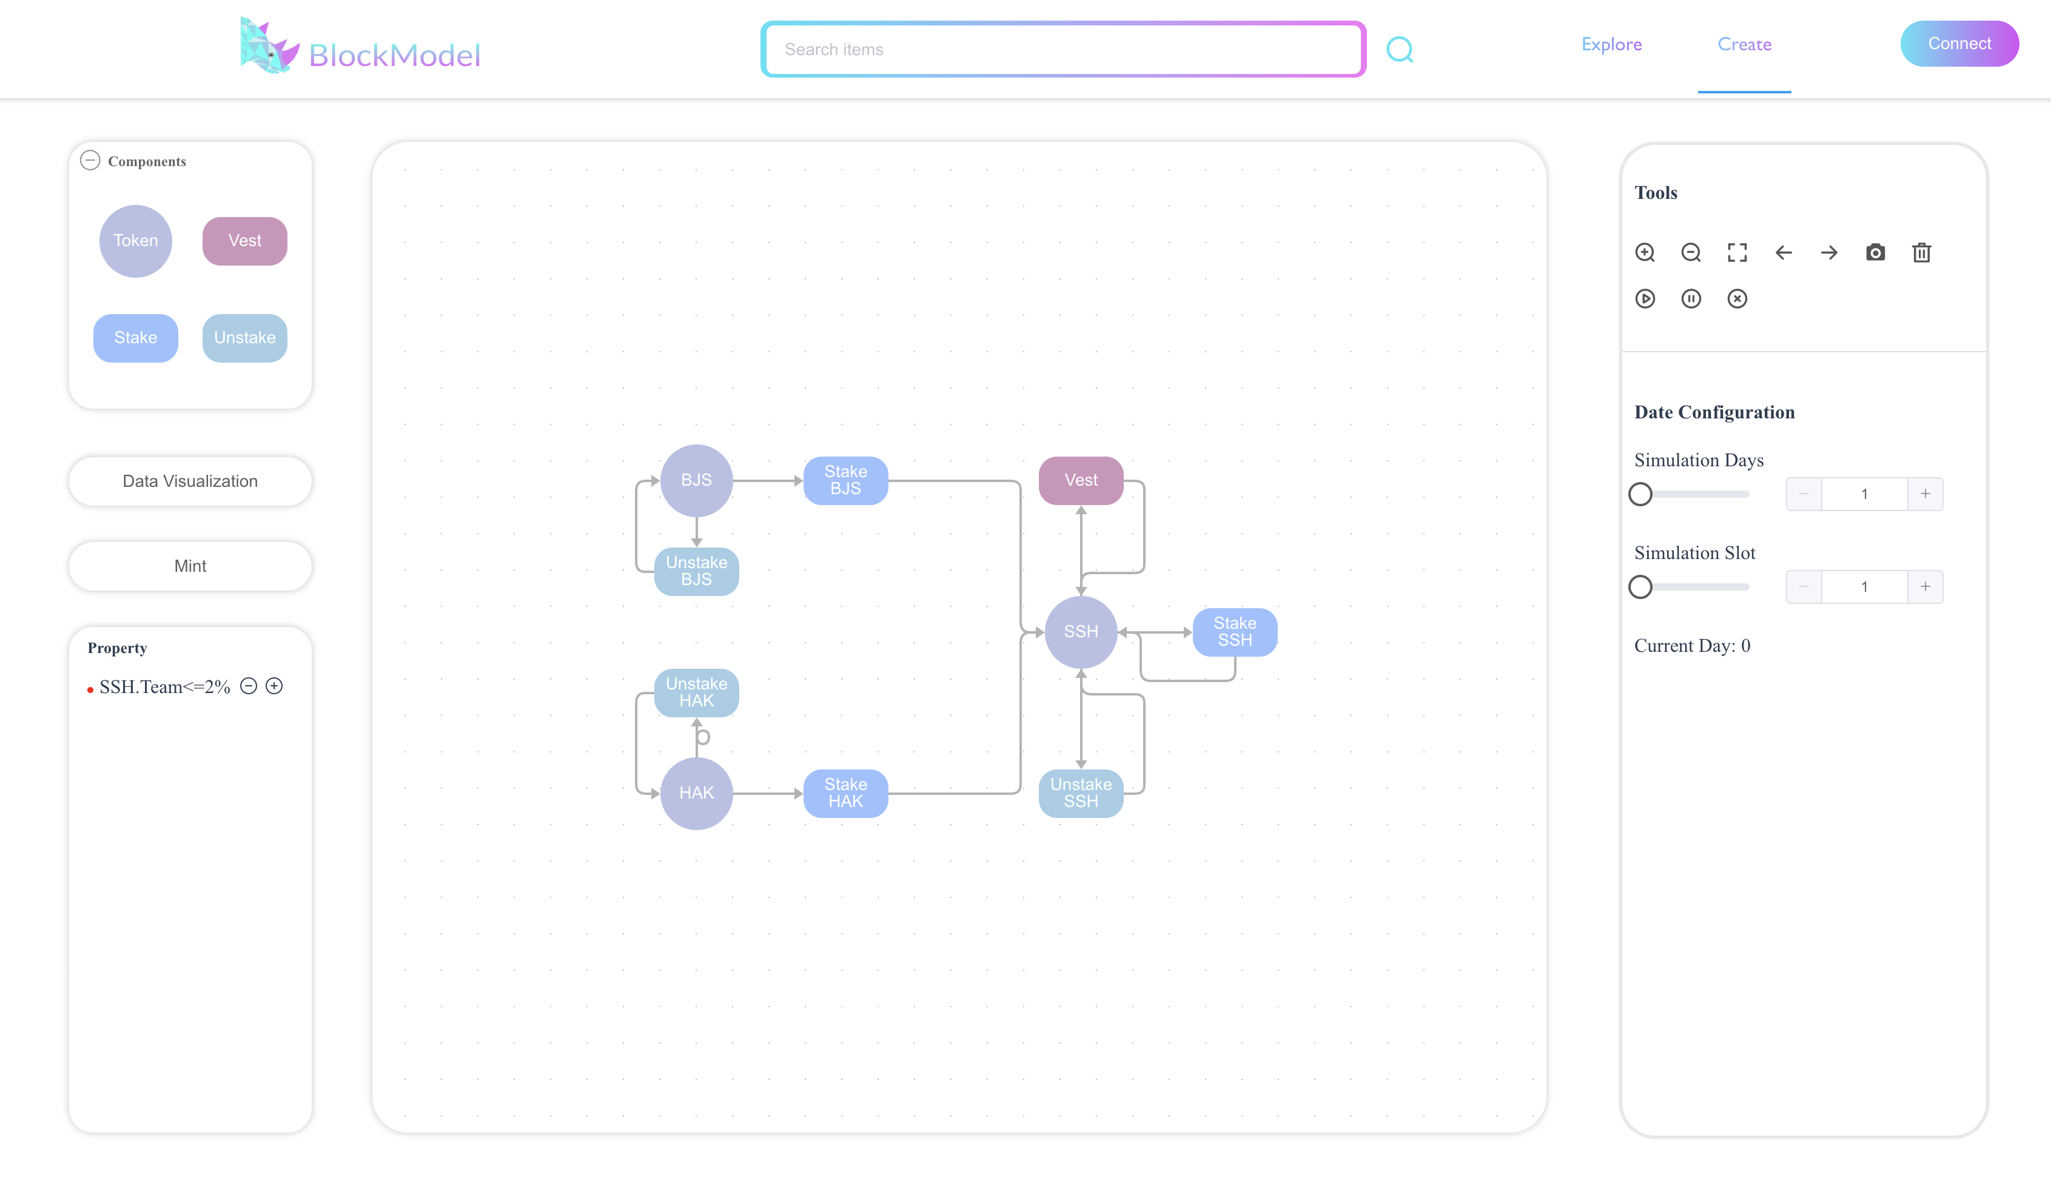Remove the SSH.Team<=2% property with minus icon
The image size is (2051, 1203).
[249, 686]
